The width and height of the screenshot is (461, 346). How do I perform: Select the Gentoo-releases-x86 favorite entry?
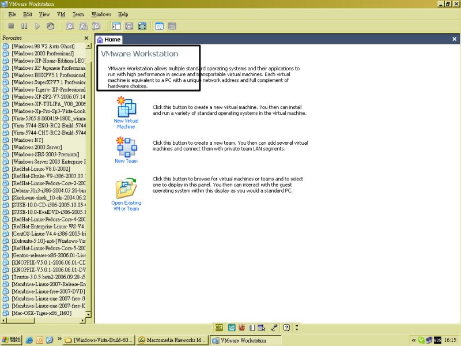pyautogui.click(x=48, y=255)
